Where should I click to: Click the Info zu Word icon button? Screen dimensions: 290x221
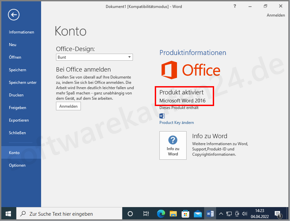click(173, 145)
